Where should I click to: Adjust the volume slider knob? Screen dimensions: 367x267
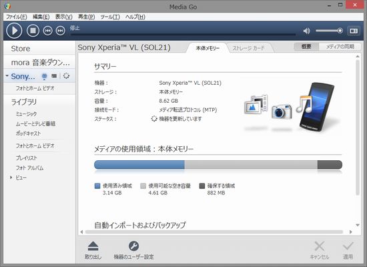340,31
